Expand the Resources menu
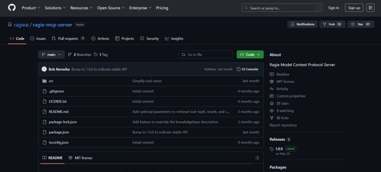Screen dimensions: 381x172 pyautogui.click(x=81, y=8)
